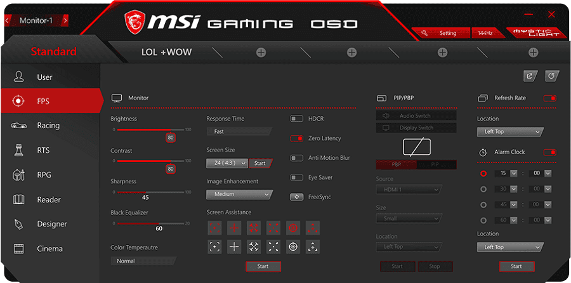This screenshot has height=283, width=571.
Task: Open the Refresh Rate Location dropdown
Action: [x=510, y=132]
